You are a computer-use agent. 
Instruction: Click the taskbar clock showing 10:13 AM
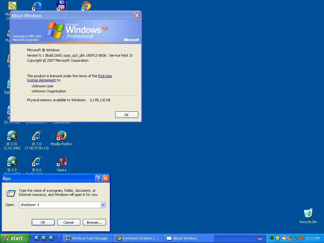(x=312, y=238)
